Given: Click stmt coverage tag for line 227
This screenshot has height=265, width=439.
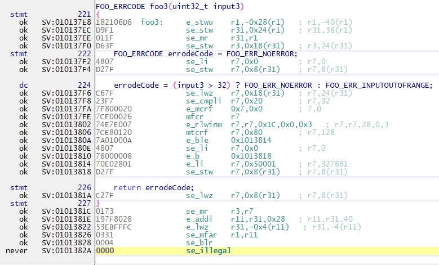Looking at the screenshot, I should [x=19, y=203].
